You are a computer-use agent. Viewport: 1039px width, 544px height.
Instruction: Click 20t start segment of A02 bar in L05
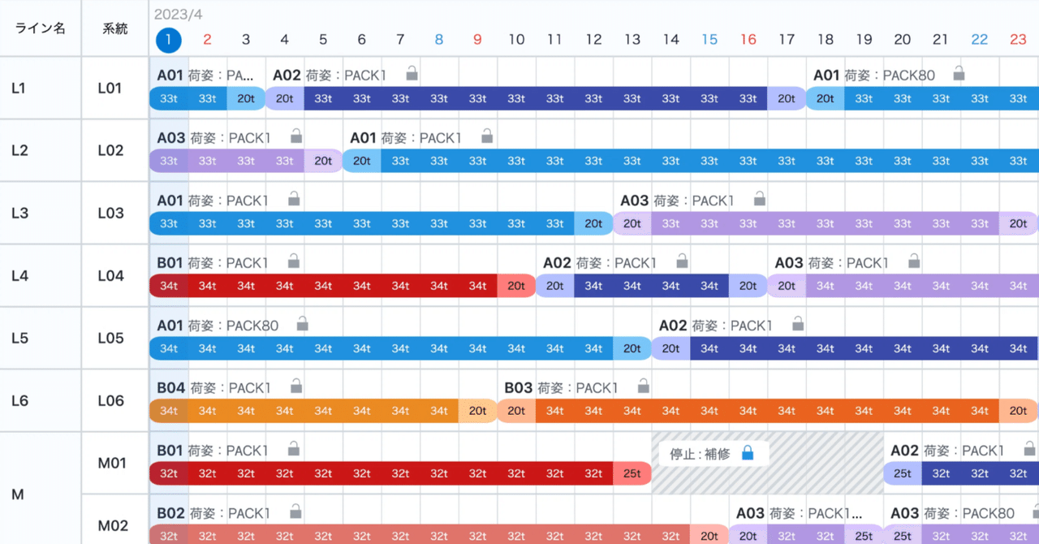[670, 348]
